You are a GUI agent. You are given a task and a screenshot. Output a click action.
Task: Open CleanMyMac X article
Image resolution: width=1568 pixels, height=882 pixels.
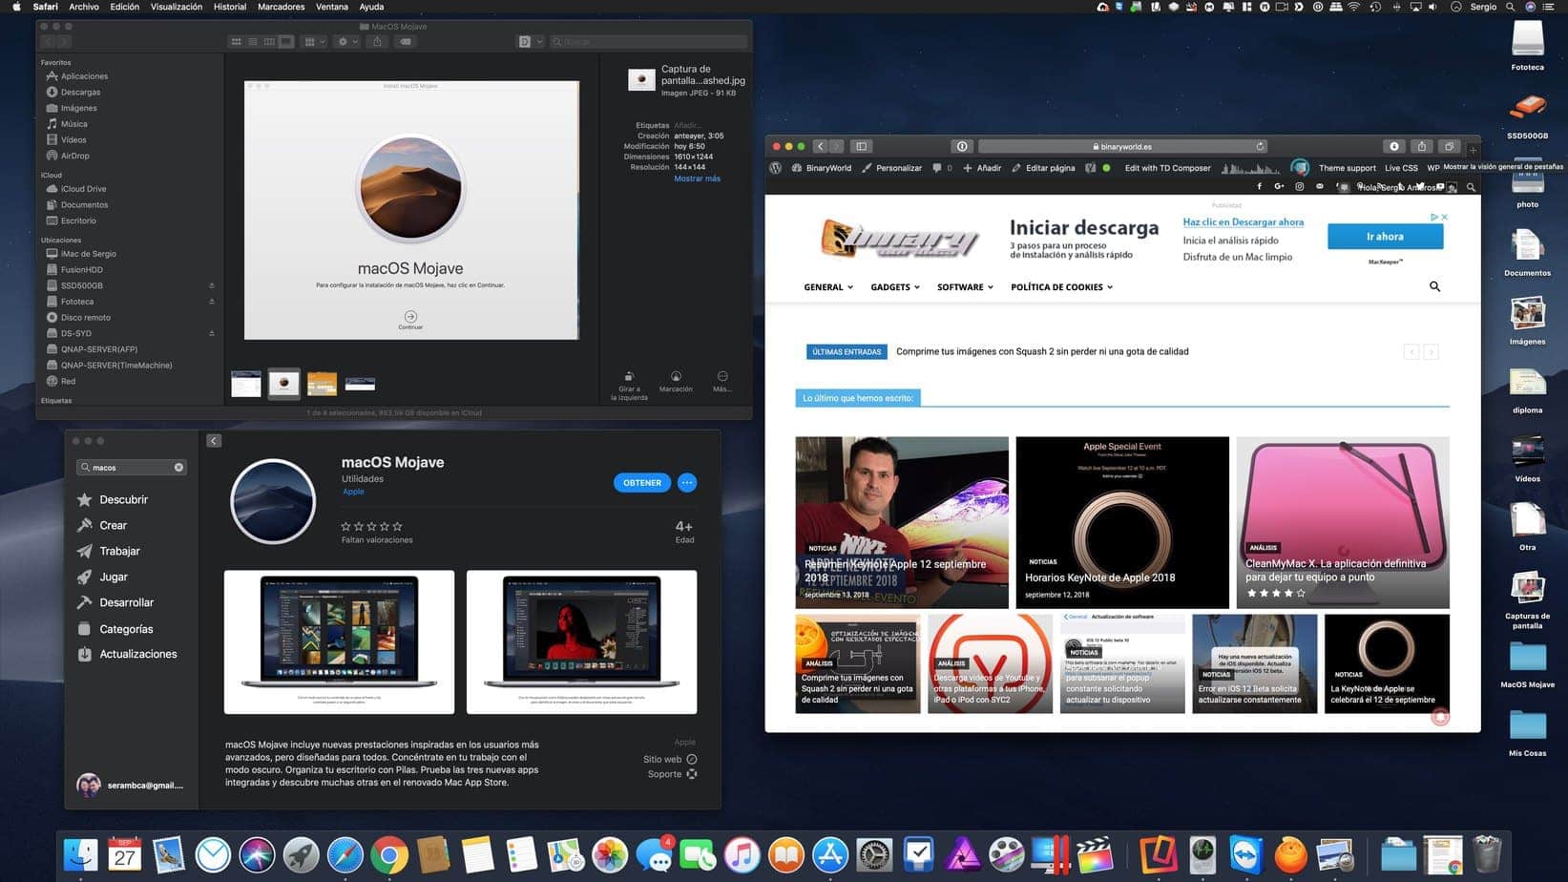[1343, 522]
